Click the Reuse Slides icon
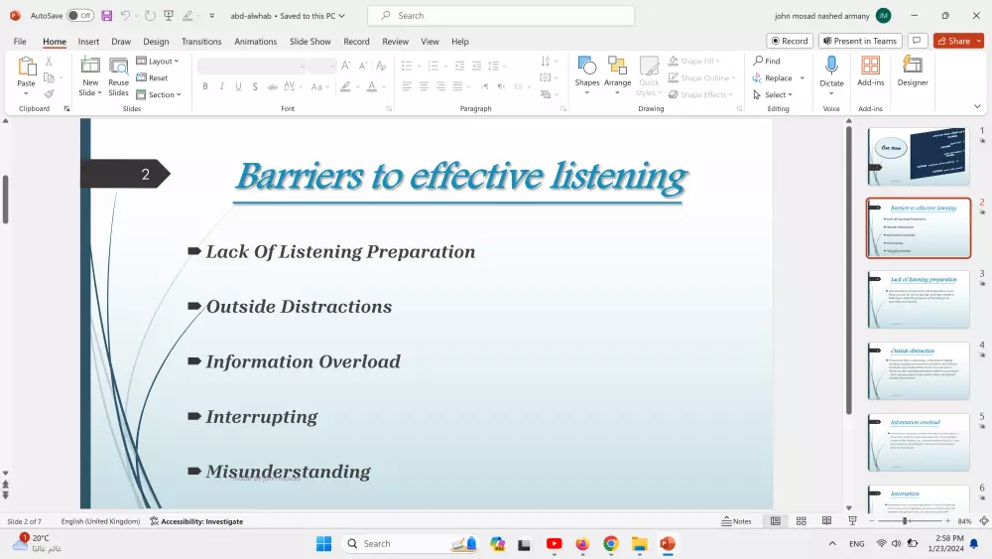The width and height of the screenshot is (992, 559). [x=119, y=75]
